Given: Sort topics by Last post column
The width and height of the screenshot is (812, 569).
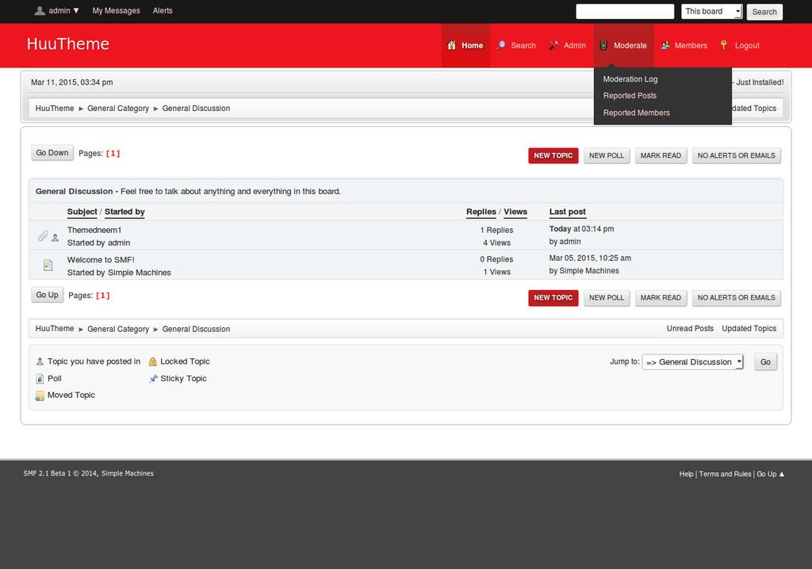Looking at the screenshot, I should (568, 212).
